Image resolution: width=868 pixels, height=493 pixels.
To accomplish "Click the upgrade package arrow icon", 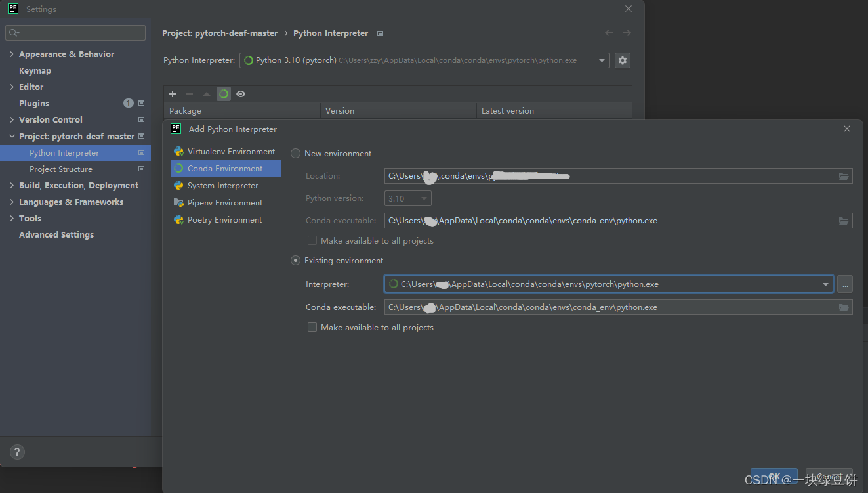I will (207, 94).
